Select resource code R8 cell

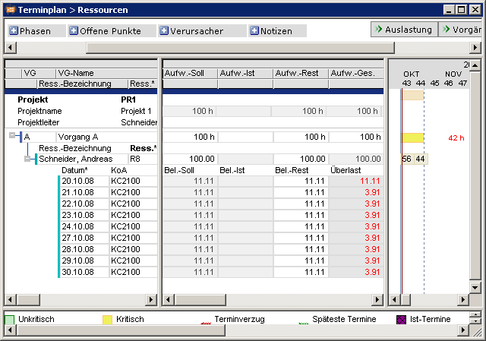143,159
